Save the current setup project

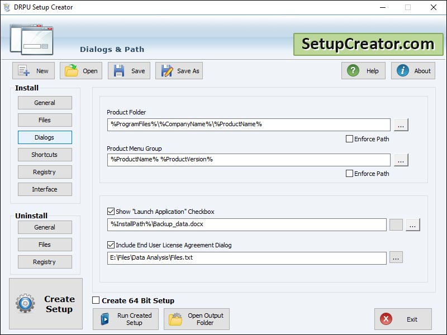pos(118,70)
